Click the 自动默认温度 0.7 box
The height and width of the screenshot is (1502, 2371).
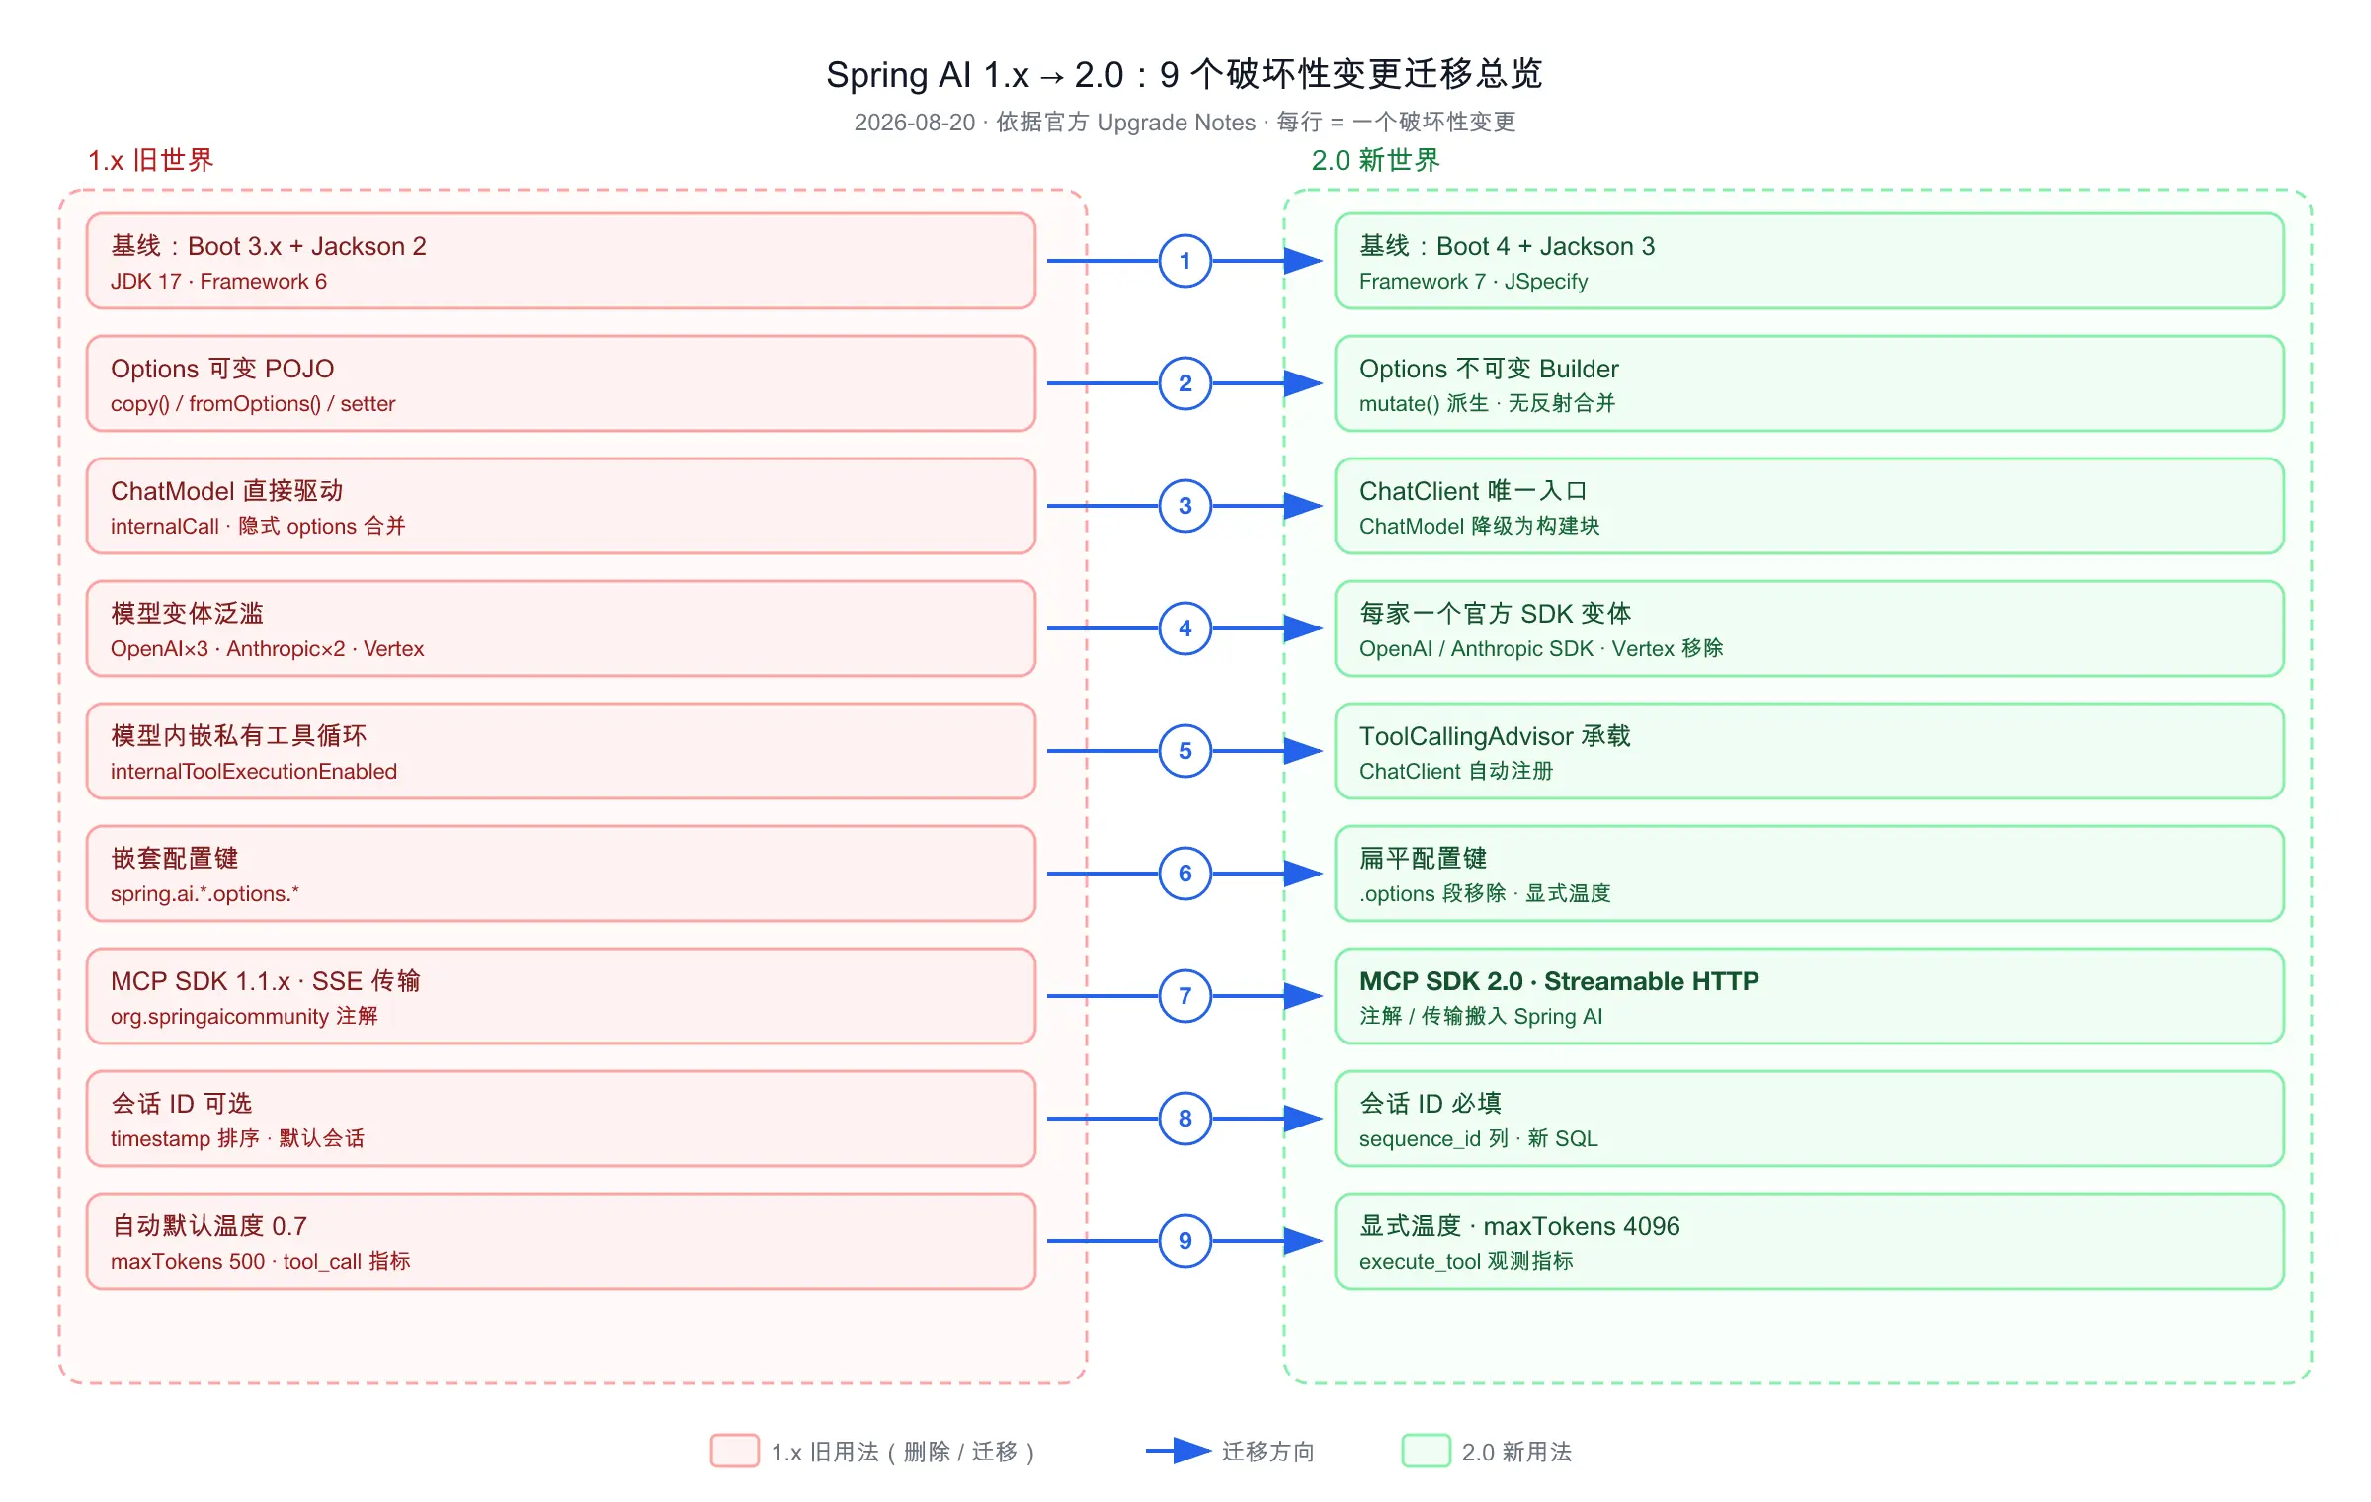[x=561, y=1241]
